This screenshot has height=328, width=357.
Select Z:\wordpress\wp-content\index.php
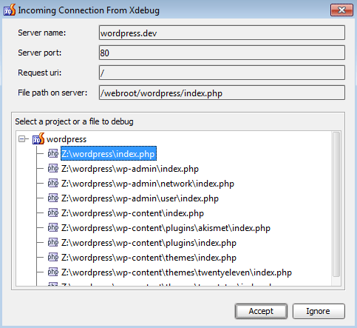pos(132,213)
